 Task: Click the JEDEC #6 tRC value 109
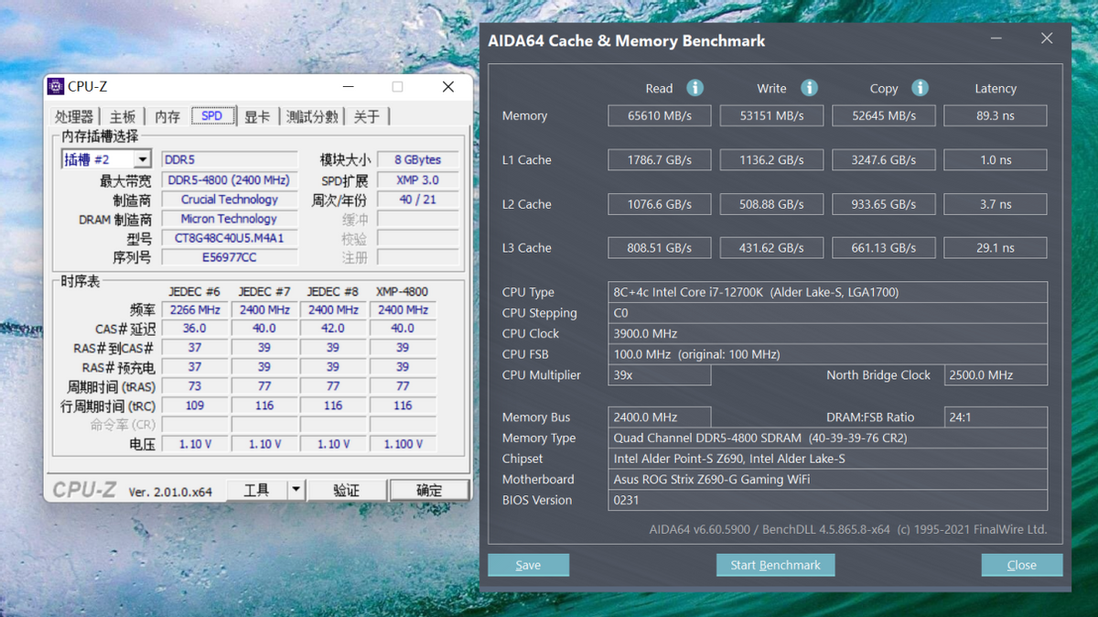pyautogui.click(x=195, y=406)
